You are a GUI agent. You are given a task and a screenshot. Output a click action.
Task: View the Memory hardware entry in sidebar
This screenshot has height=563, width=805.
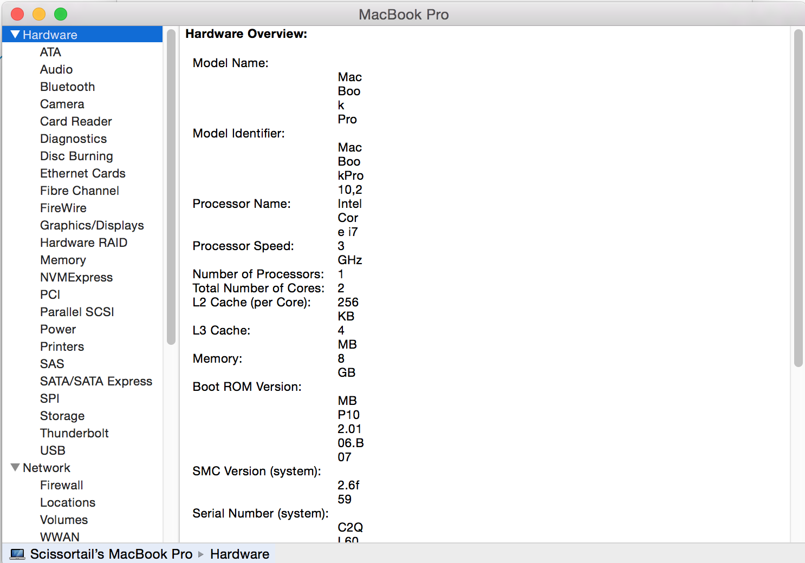(63, 260)
